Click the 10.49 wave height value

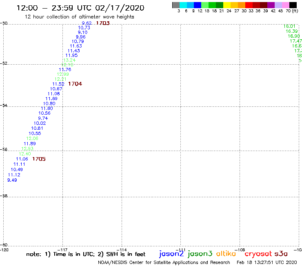tap(17, 169)
